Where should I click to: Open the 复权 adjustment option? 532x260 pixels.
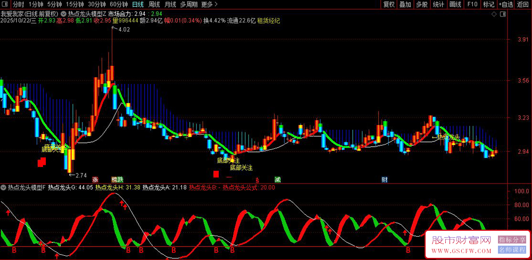[x=389, y=4]
